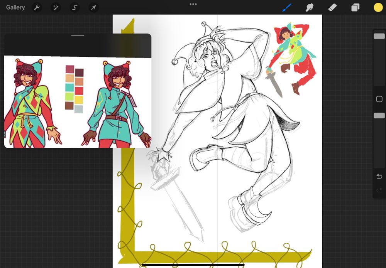Viewport: 386px width, 268px height.
Task: Select the Brush tool
Action: click(x=286, y=8)
